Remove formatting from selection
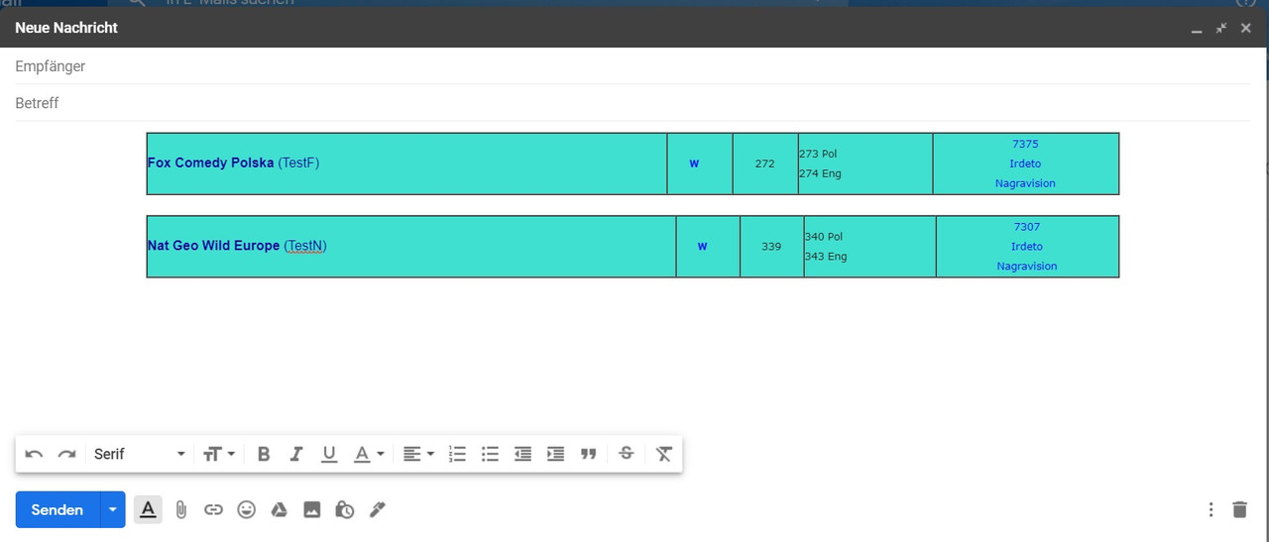This screenshot has width=1269, height=542. click(664, 454)
